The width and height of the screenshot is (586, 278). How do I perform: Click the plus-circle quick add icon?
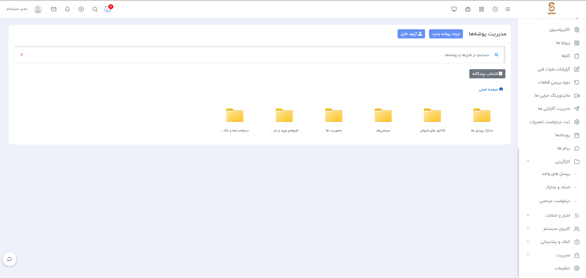(x=81, y=9)
